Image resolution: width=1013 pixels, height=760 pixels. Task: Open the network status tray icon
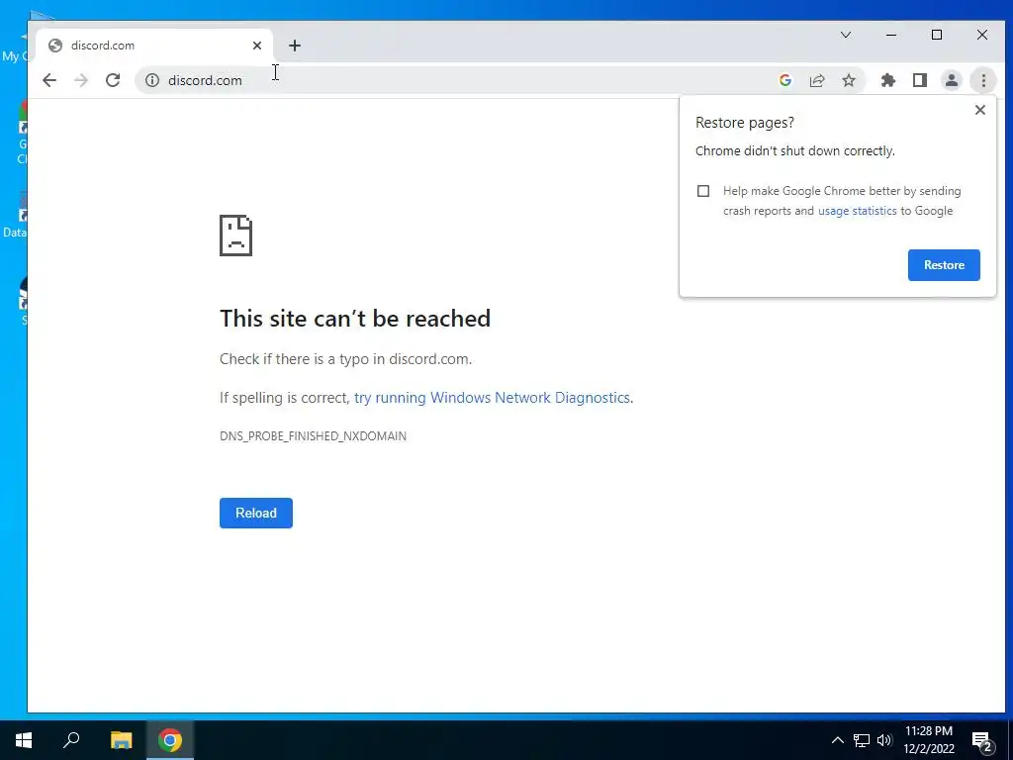[x=862, y=740]
